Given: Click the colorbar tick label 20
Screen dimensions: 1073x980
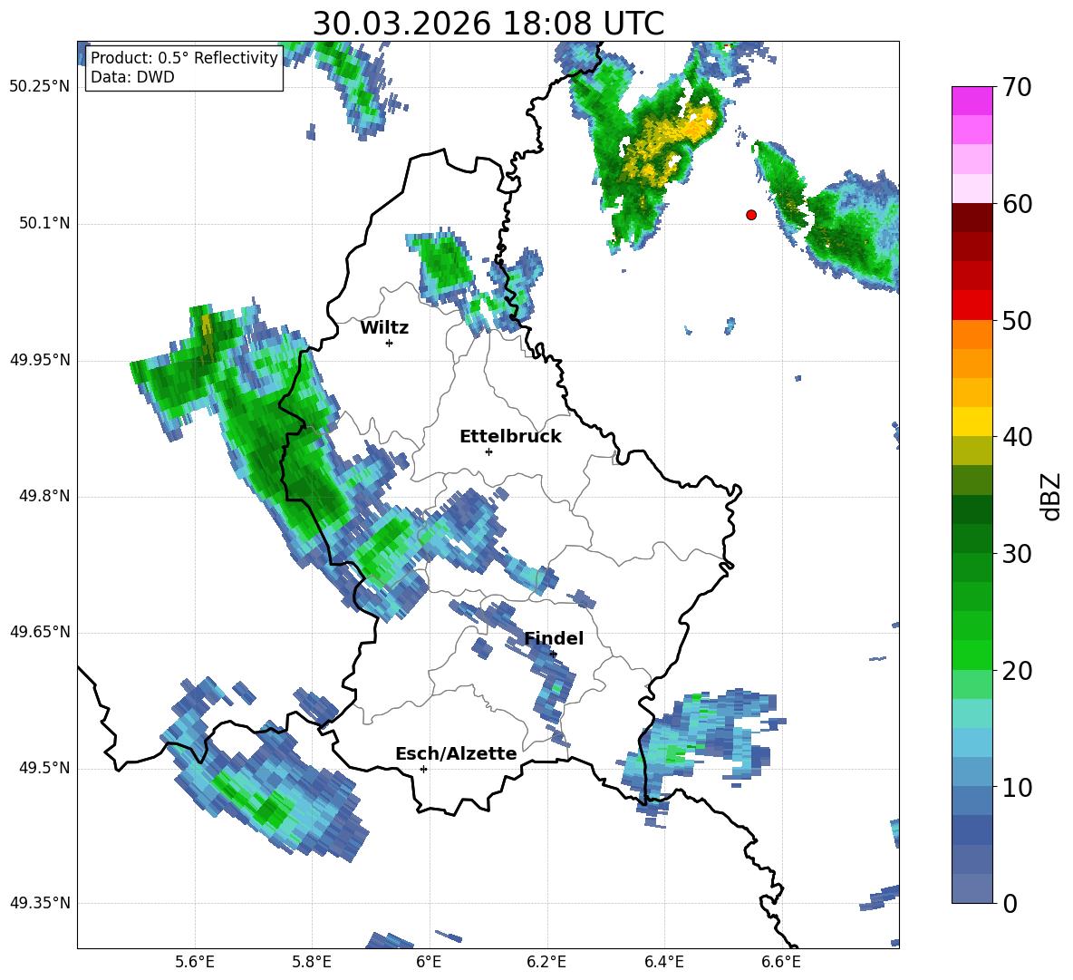Looking at the screenshot, I should coord(1017,671).
